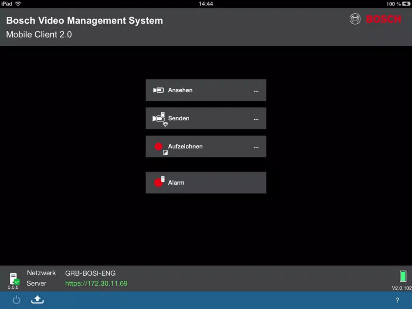Tap the server connection status icon

(14, 279)
